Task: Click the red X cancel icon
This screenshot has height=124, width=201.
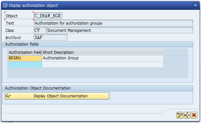Action: (x=194, y=115)
